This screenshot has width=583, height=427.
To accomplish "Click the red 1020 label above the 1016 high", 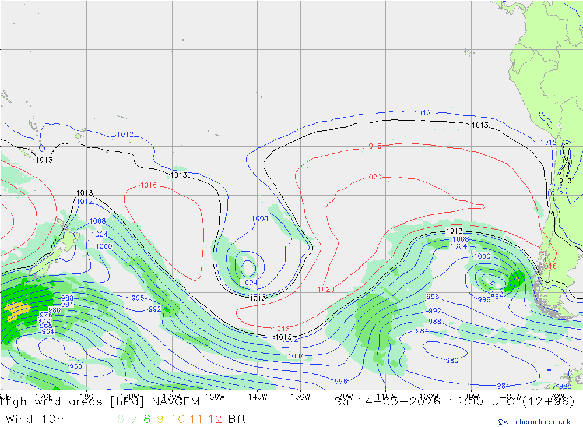I will (x=373, y=177).
